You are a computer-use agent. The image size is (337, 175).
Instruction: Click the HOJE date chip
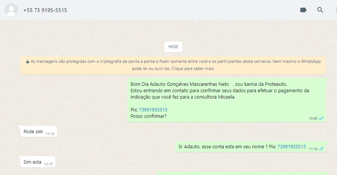click(x=173, y=47)
